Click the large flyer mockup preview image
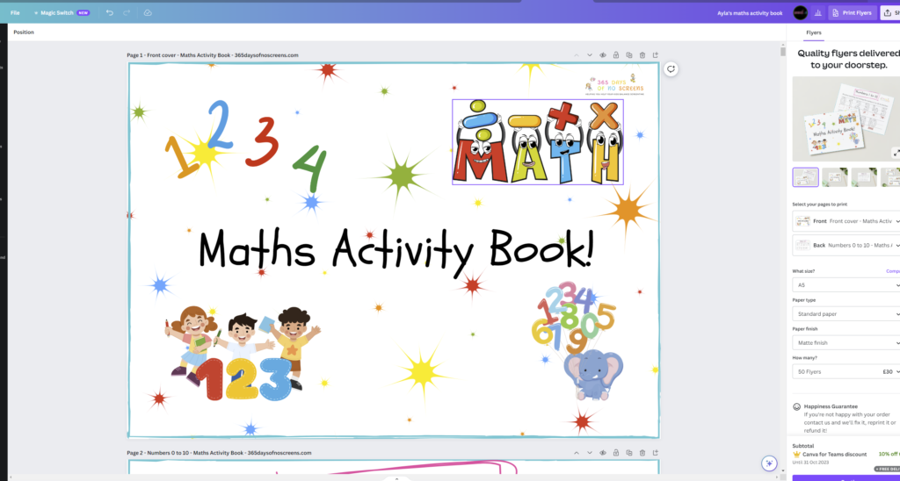 click(x=846, y=119)
